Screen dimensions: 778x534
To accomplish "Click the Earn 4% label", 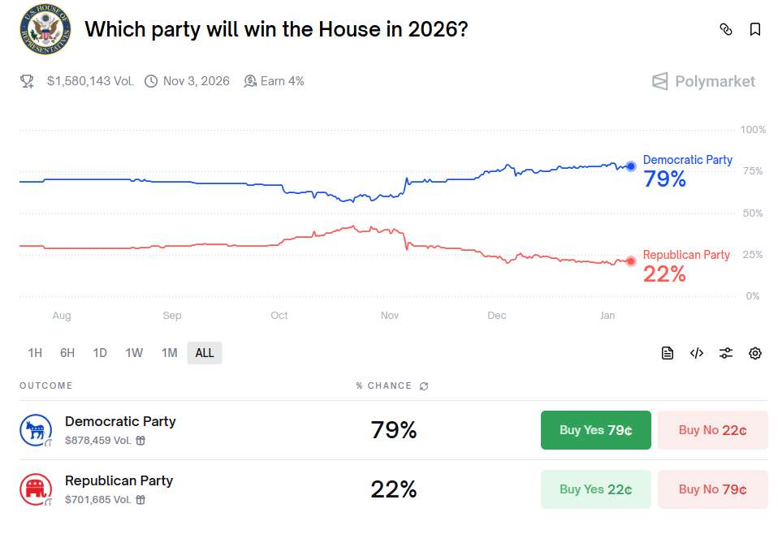I will pos(274,81).
